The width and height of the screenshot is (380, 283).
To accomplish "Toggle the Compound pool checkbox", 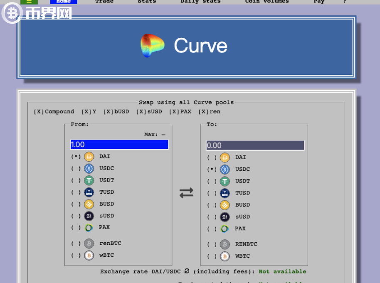I will click(39, 112).
